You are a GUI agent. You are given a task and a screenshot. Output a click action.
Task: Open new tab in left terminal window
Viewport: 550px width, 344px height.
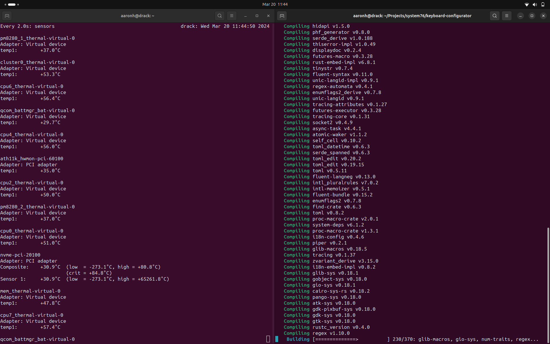(x=7, y=16)
